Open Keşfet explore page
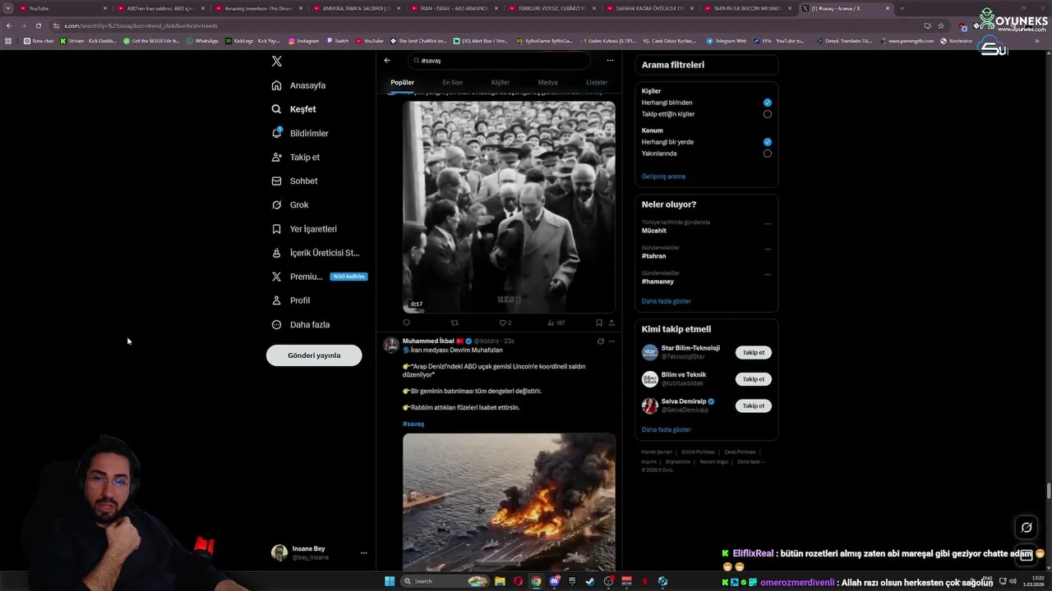 point(293,109)
